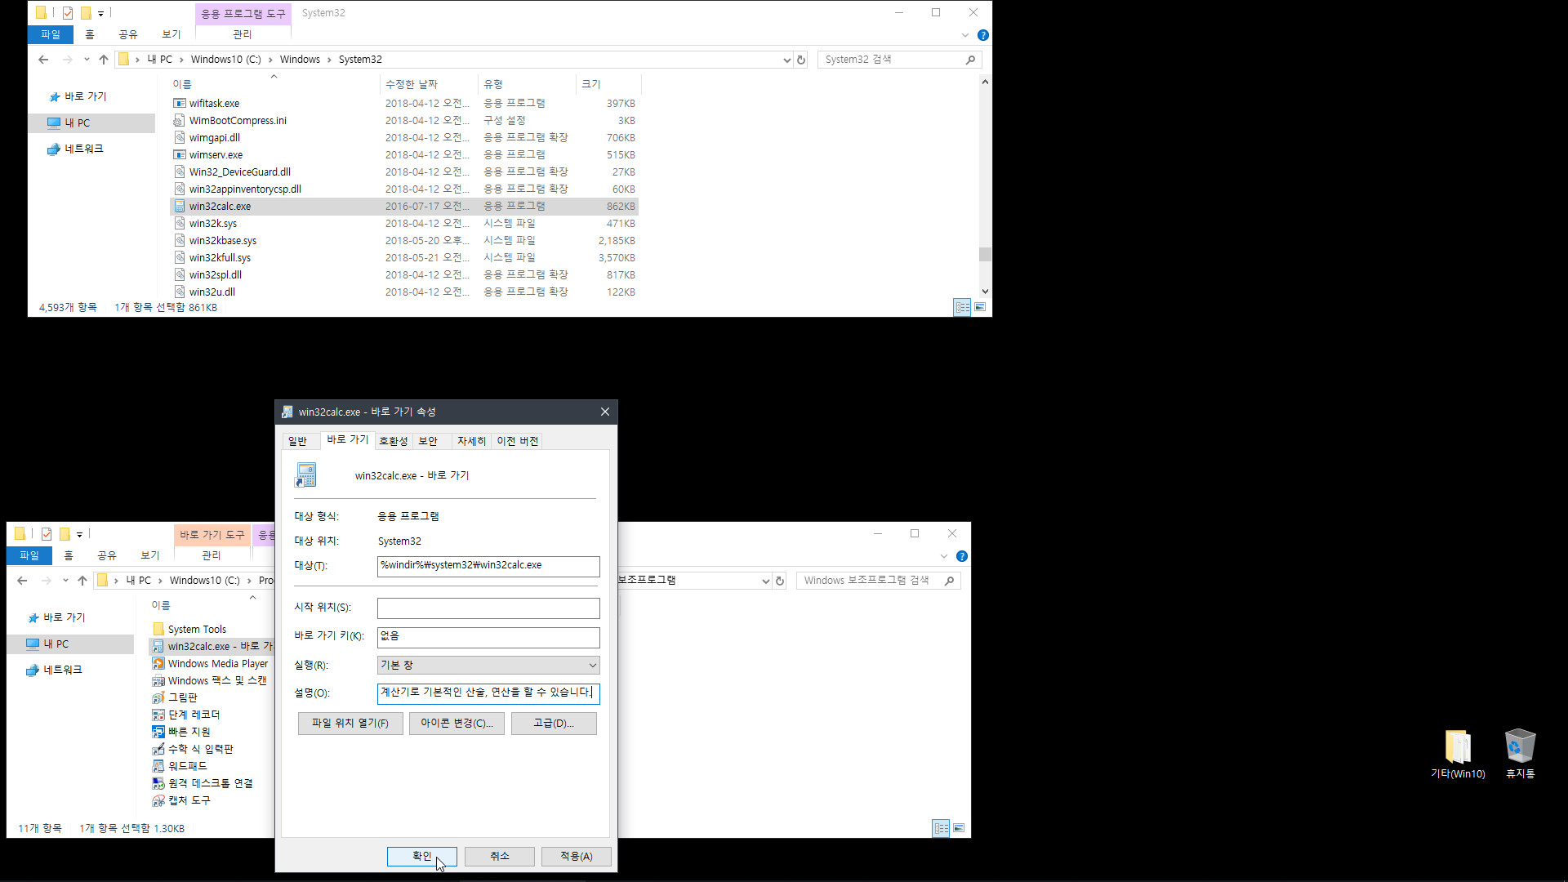Open file location with 파일 위치 열기(F)
The image size is (1568, 882).
(350, 724)
